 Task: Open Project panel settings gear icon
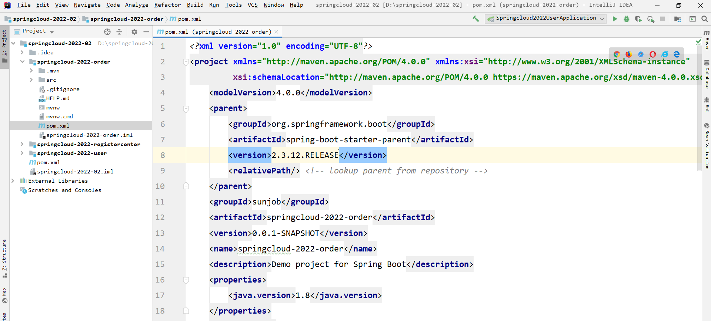coord(134,32)
